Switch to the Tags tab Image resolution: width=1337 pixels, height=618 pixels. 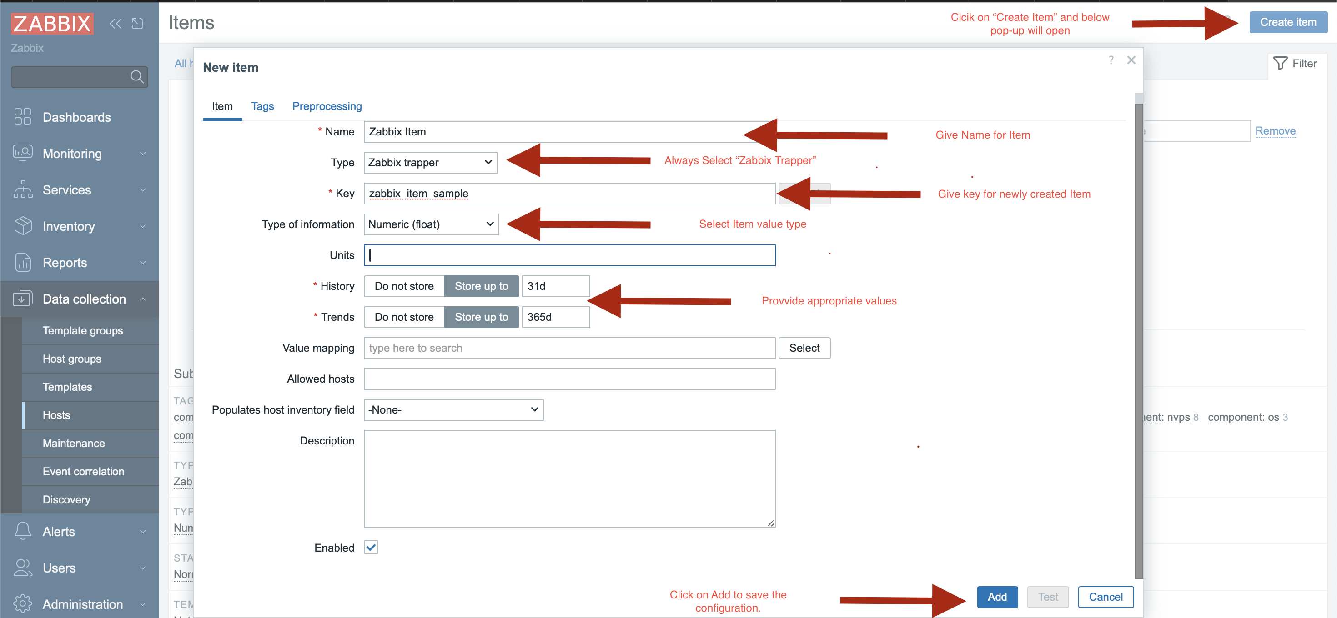263,106
